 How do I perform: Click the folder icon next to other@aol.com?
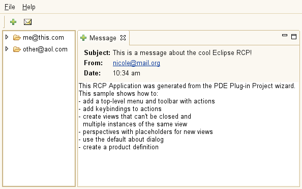point(17,49)
